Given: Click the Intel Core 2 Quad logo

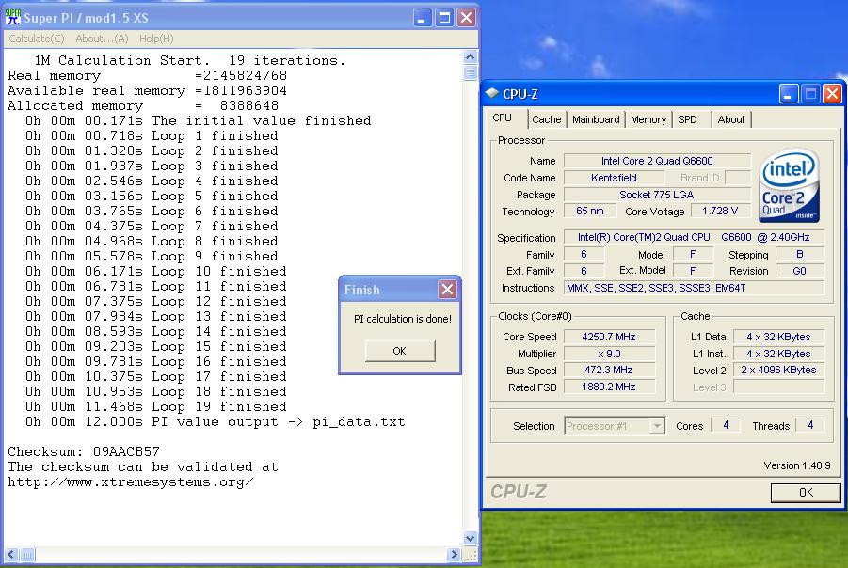Looking at the screenshot, I should (x=789, y=185).
